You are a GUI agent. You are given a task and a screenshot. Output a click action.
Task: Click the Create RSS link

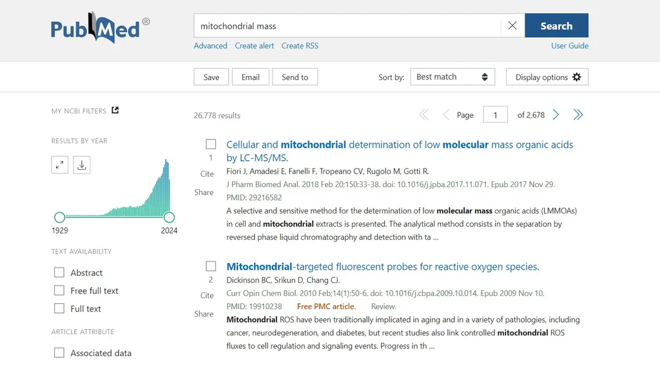point(300,46)
